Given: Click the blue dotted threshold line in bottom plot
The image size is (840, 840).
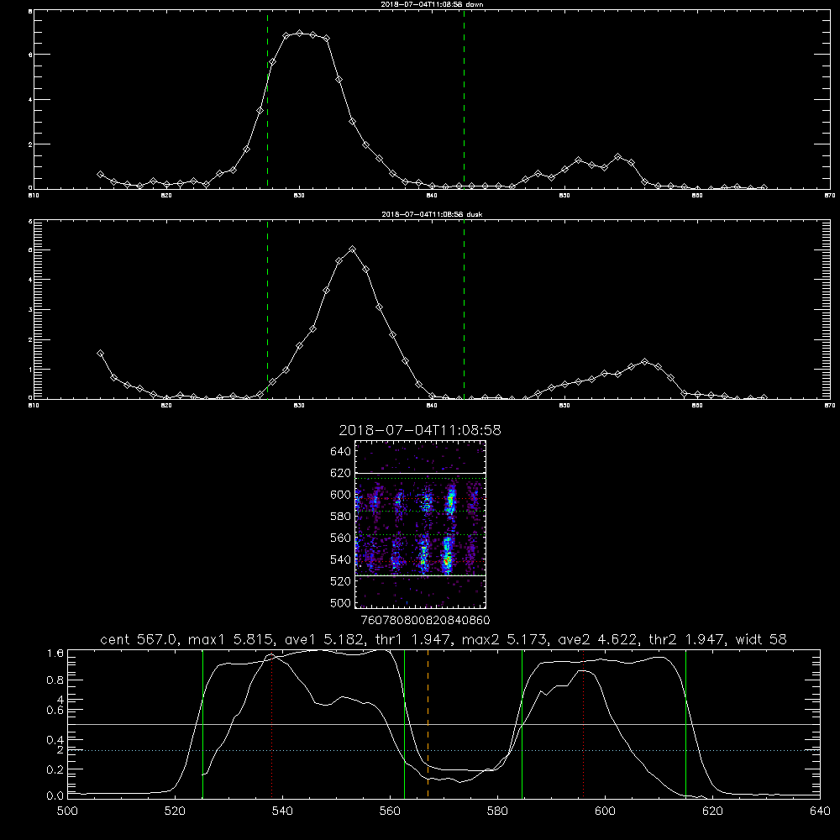Looking at the screenshot, I should (x=444, y=750).
